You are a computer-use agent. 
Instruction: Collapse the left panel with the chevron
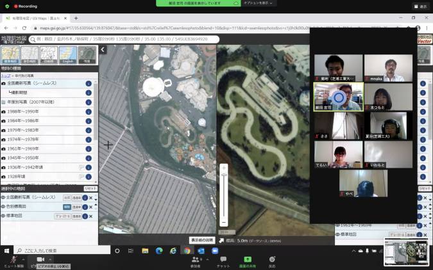103,50
